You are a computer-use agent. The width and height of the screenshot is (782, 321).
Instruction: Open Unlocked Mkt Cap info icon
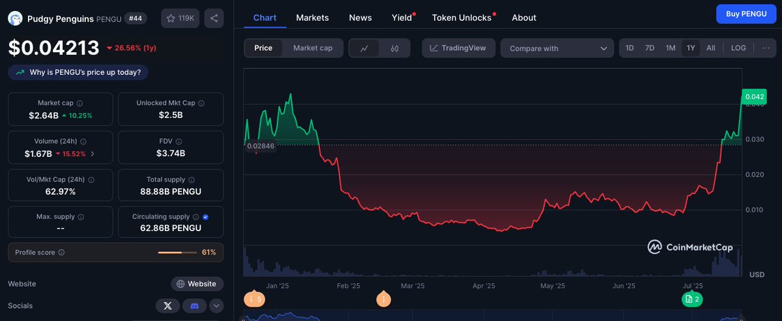click(x=201, y=104)
